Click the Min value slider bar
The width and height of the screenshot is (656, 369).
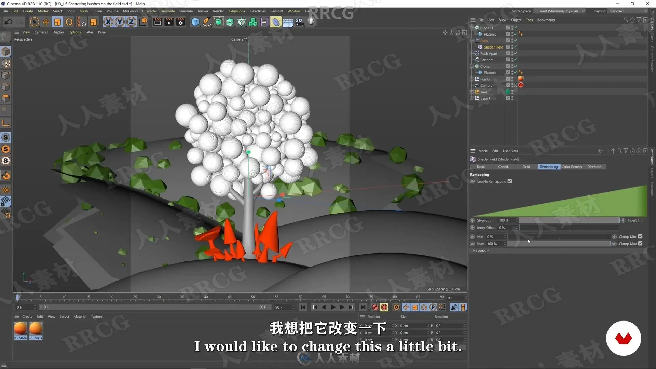coord(559,236)
